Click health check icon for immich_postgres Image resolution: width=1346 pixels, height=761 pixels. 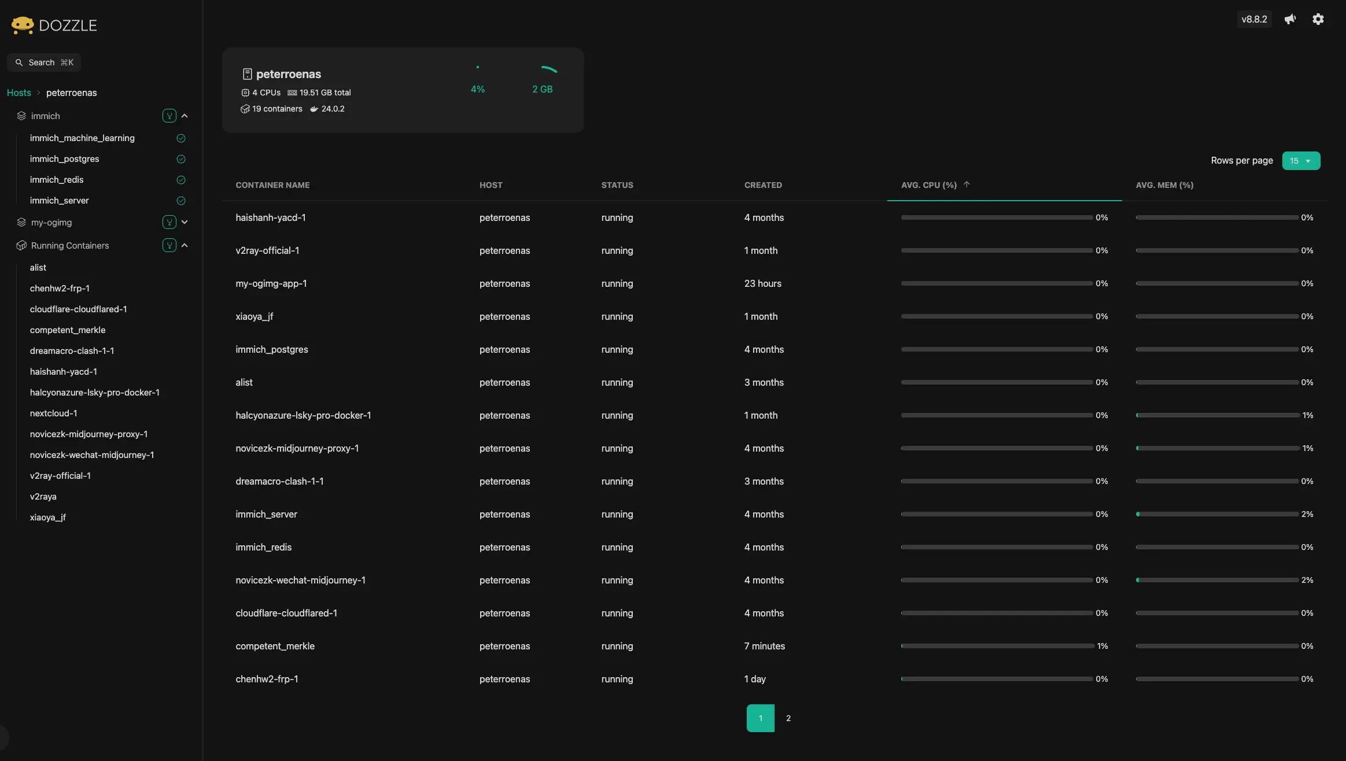(180, 159)
